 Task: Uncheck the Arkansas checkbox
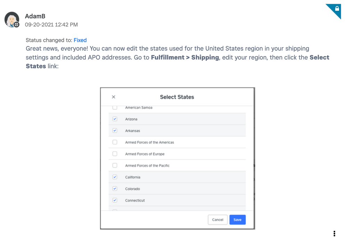(115, 131)
